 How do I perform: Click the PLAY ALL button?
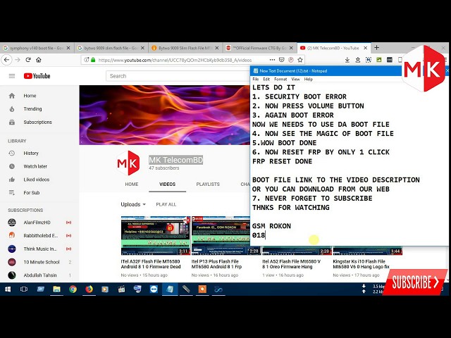(166, 204)
